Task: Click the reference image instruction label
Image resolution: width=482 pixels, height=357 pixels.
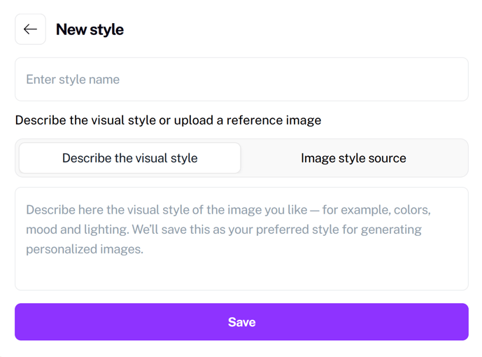Action: tap(168, 120)
